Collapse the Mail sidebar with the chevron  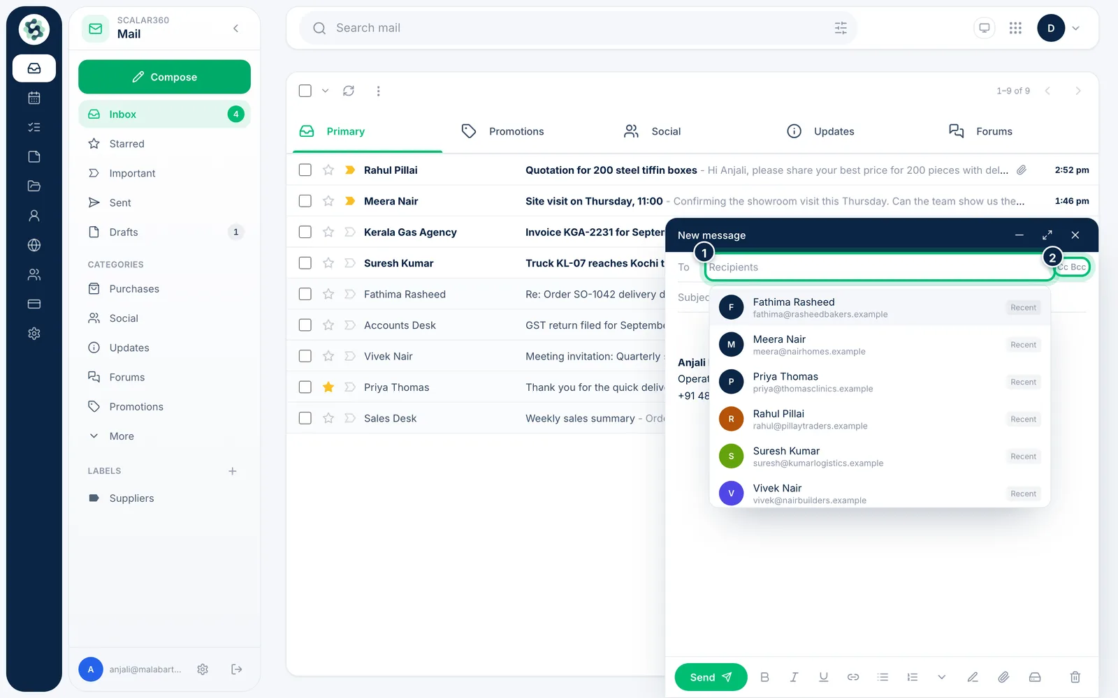(x=236, y=28)
